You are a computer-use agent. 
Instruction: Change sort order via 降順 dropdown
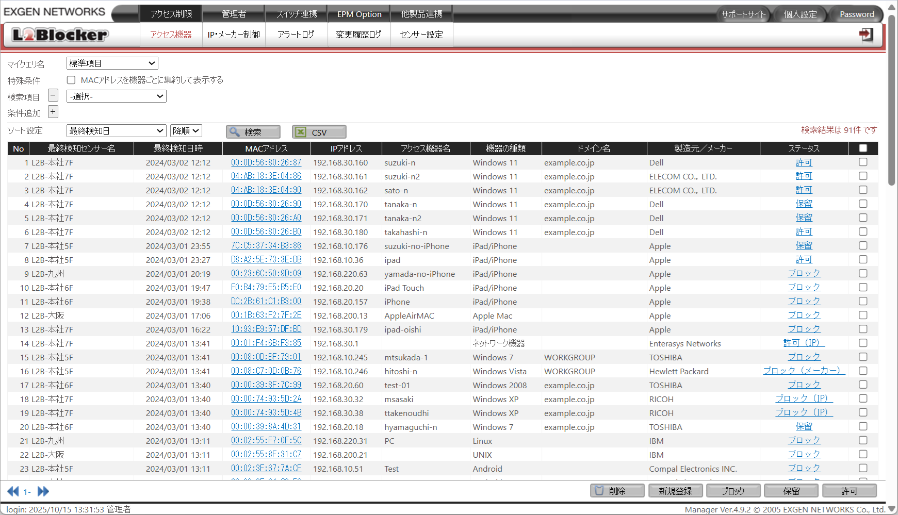(x=186, y=130)
